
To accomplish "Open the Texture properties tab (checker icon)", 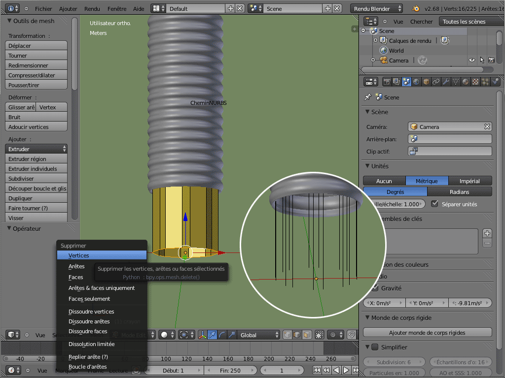I will coord(475,82).
